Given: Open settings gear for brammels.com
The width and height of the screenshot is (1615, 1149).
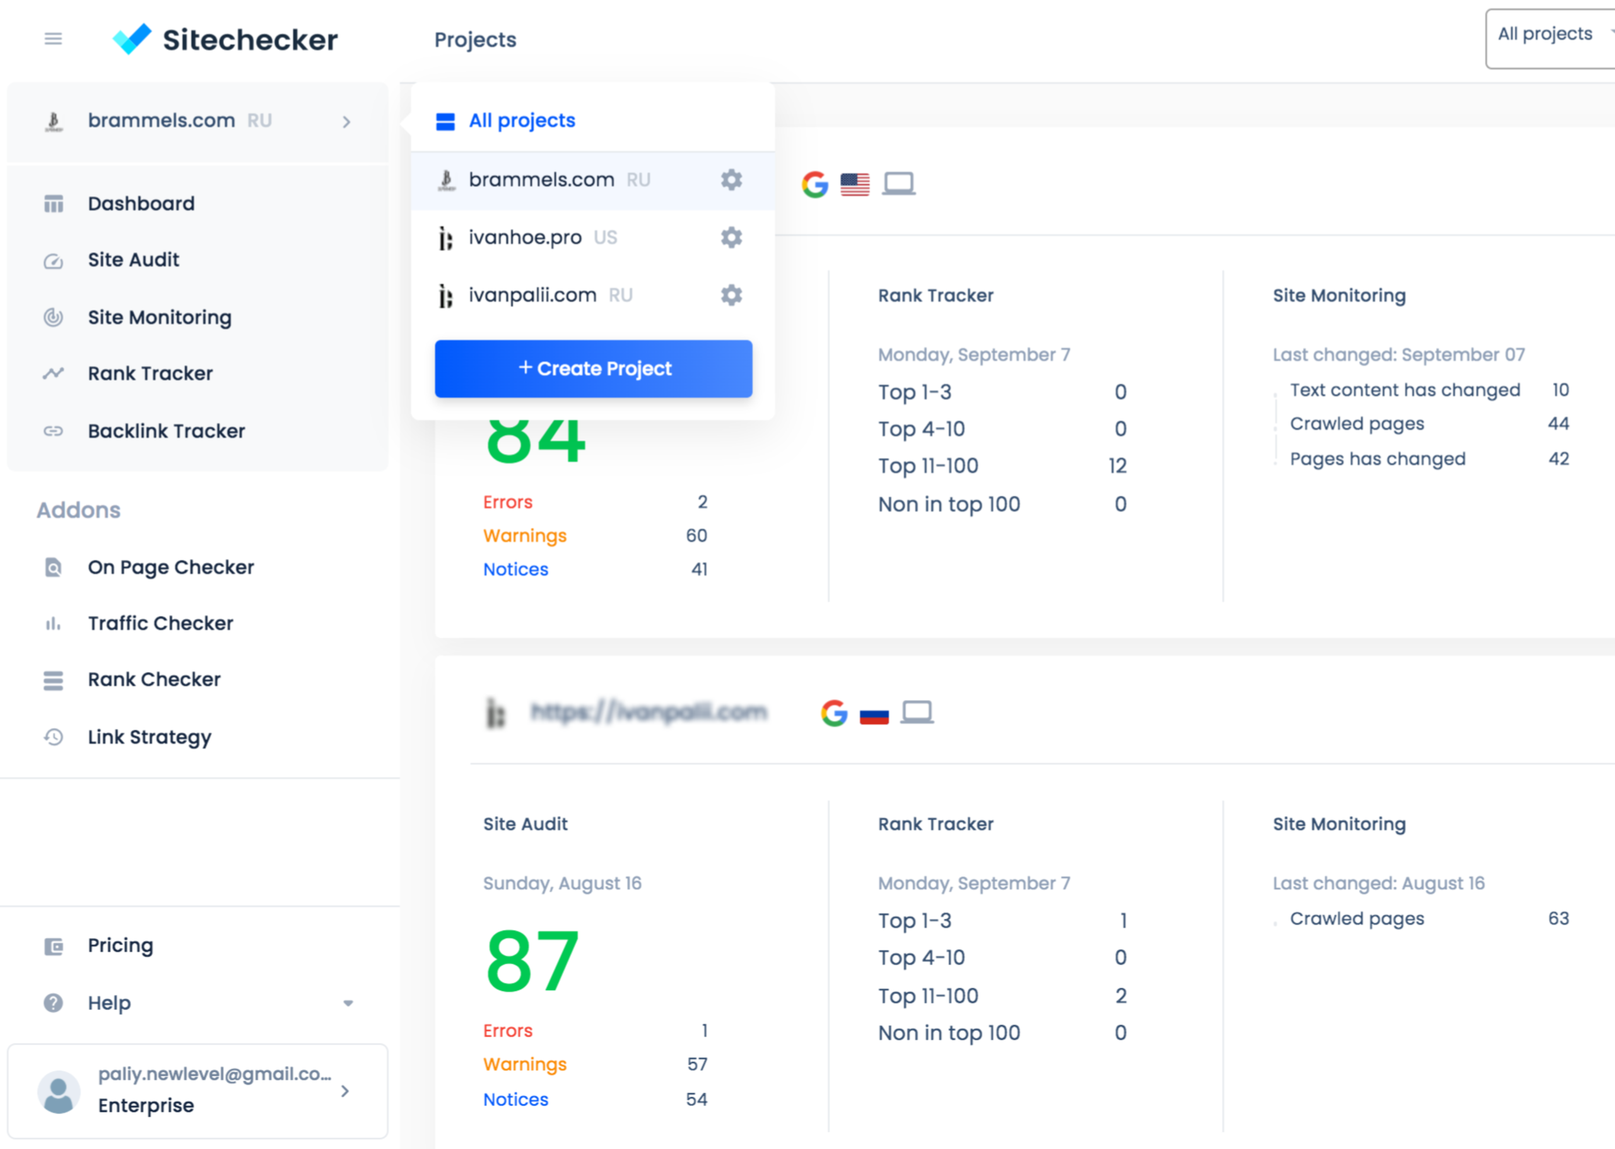Looking at the screenshot, I should click(731, 180).
